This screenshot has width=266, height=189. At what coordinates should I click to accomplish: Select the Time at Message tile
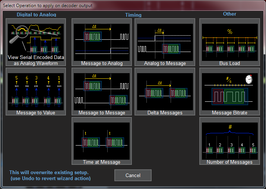coord(102,141)
